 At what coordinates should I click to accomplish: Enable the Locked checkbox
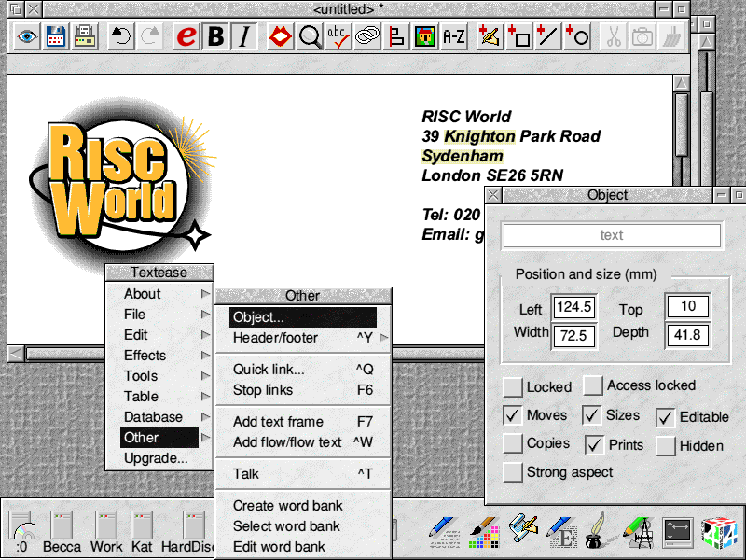[513, 386]
